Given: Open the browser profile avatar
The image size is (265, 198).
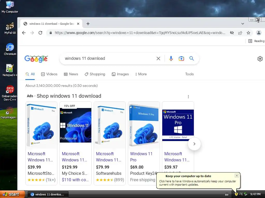Looking at the screenshot, I should (259, 33).
